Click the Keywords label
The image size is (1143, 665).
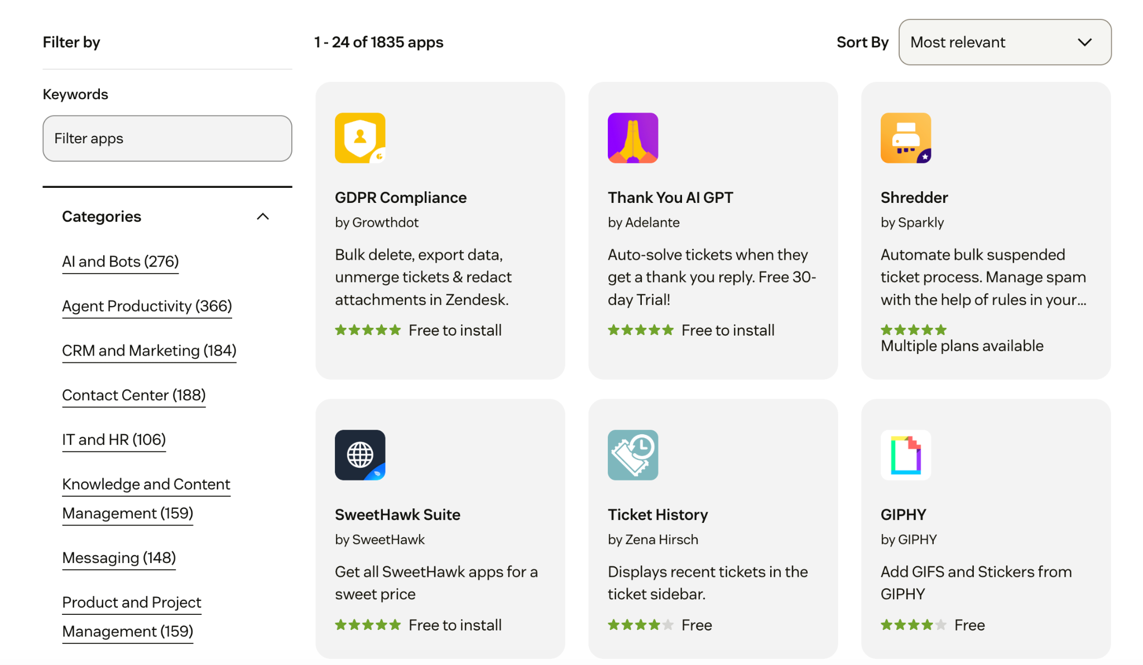coord(75,94)
